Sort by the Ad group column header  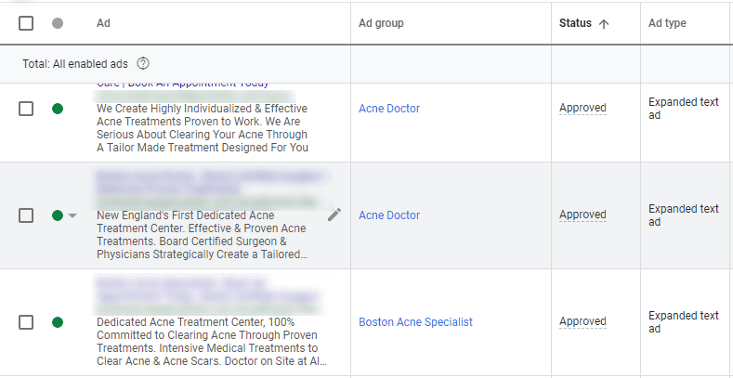tap(381, 23)
